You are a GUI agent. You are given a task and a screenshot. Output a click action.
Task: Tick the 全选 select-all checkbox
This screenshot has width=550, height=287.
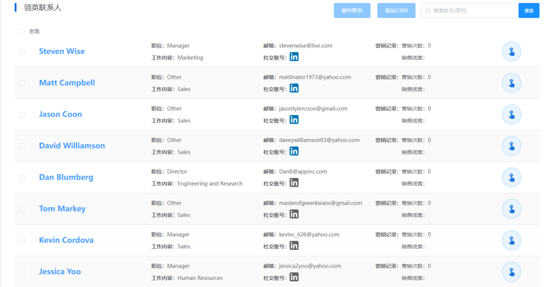[22, 31]
